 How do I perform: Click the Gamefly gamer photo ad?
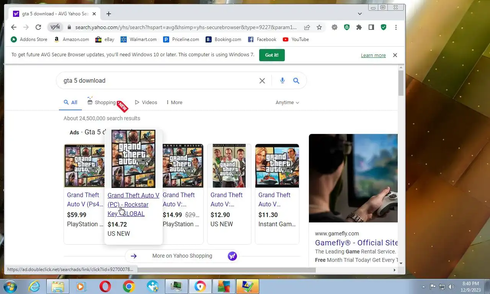click(x=353, y=178)
